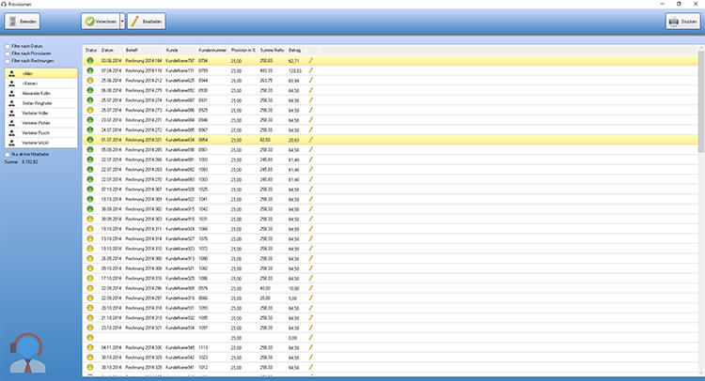This screenshot has height=381, width=705.
Task: Click edit pencil for Rechnung 2014 272 row
Action: pos(311,130)
